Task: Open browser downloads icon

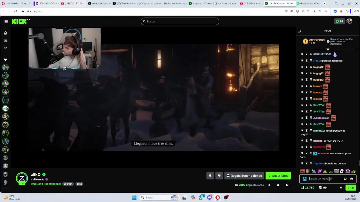Action: point(314,11)
